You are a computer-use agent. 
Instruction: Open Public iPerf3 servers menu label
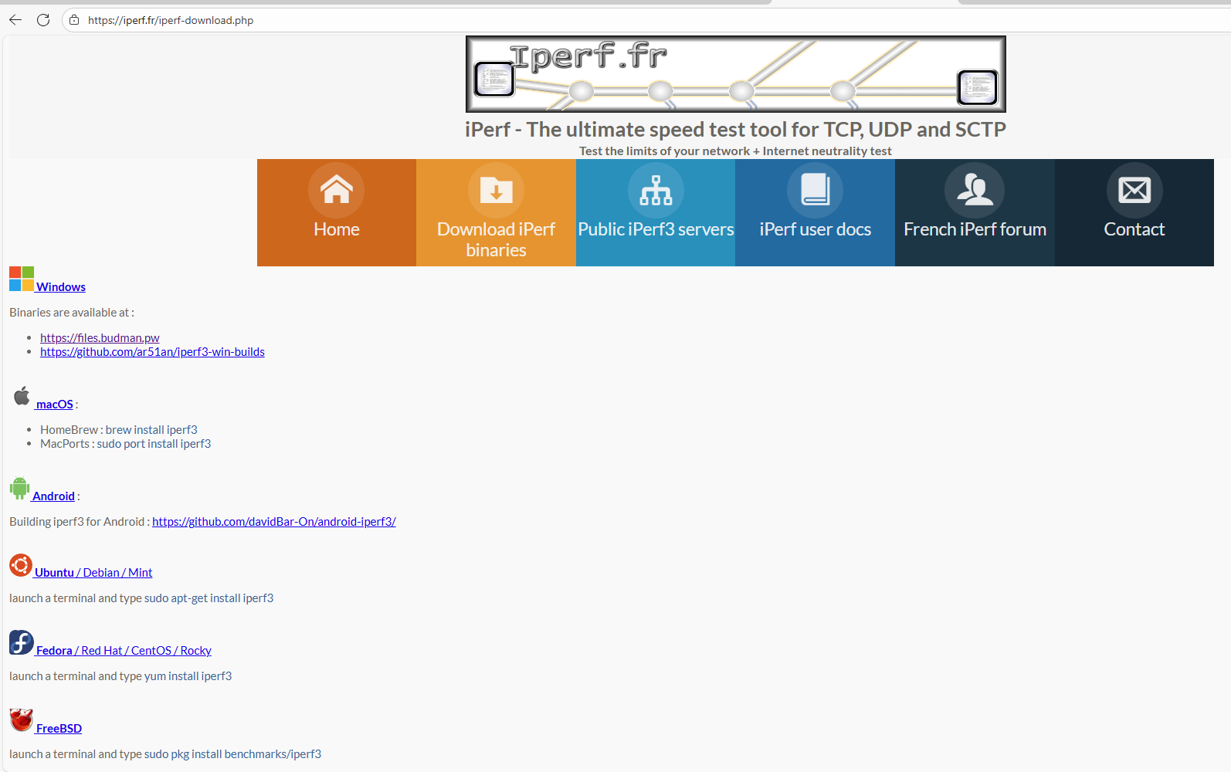[656, 229]
